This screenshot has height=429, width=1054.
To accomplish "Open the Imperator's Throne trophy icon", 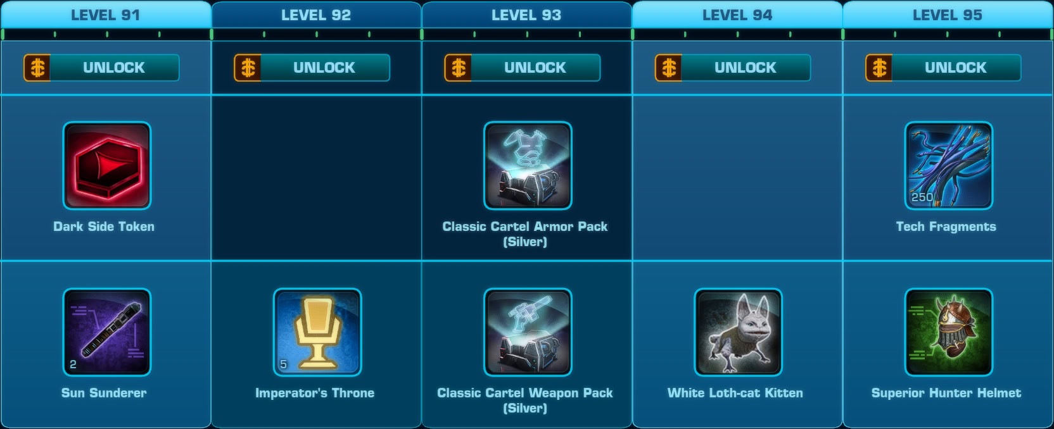I will coord(317,332).
